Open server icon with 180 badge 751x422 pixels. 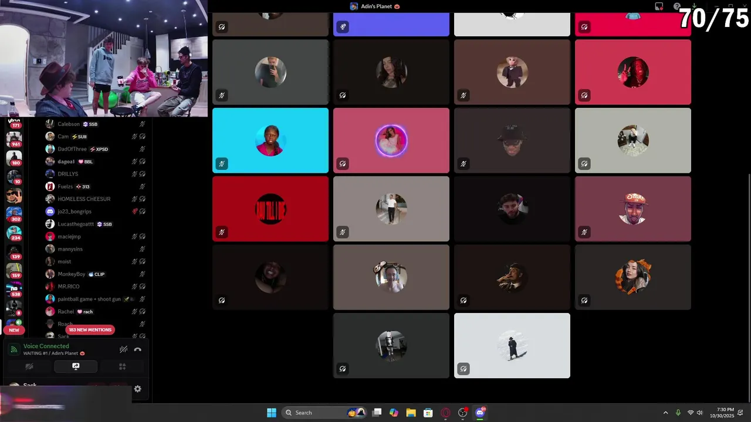pos(14,158)
